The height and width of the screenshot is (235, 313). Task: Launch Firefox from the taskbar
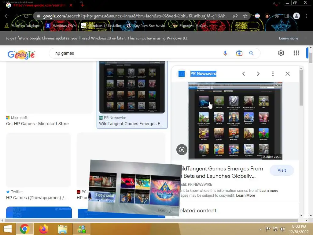[x=43, y=229]
